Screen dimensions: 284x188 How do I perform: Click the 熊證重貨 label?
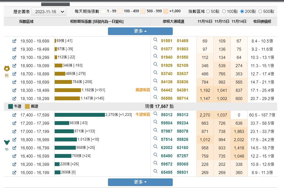(143, 90)
